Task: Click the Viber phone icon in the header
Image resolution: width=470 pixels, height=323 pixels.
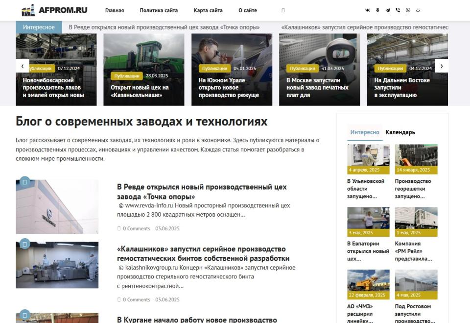Action: click(x=398, y=10)
